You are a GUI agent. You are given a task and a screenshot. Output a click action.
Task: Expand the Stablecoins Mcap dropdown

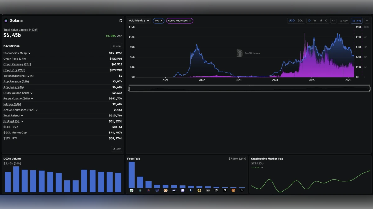click(x=30, y=53)
